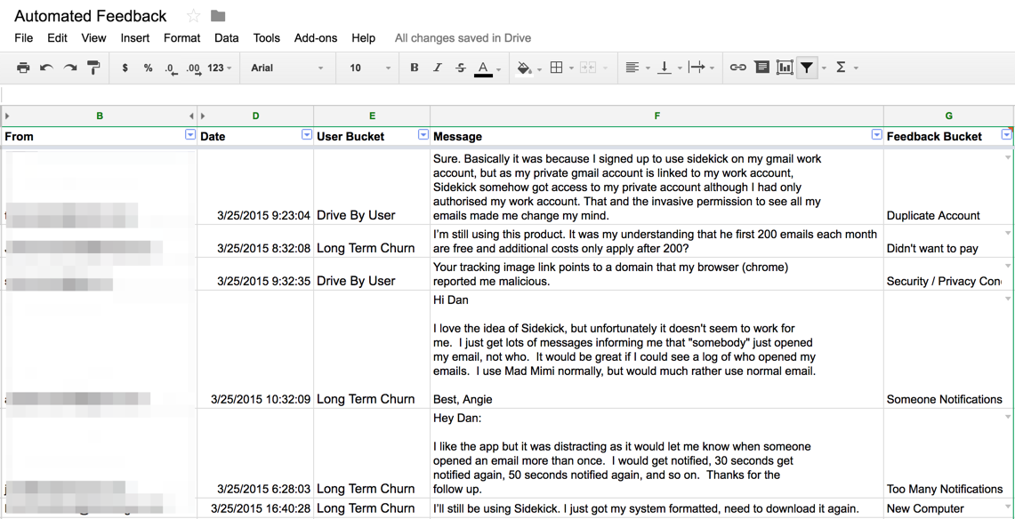Image resolution: width=1015 pixels, height=519 pixels.
Task: Toggle the filter button
Action: [x=807, y=68]
